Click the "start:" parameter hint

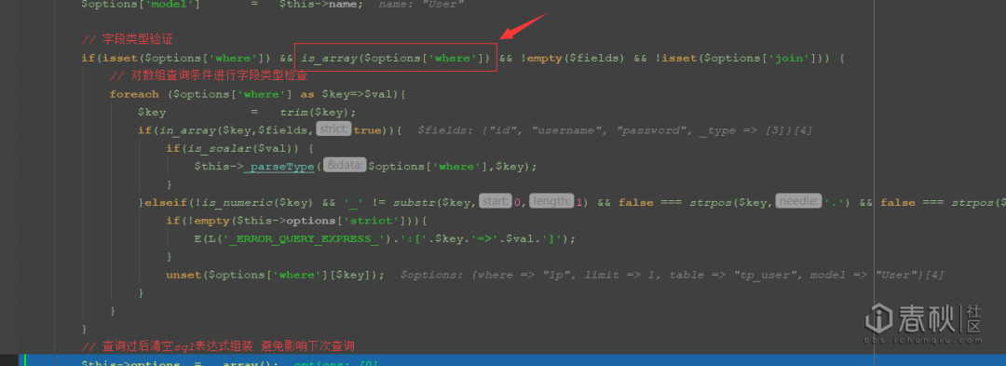pos(496,201)
